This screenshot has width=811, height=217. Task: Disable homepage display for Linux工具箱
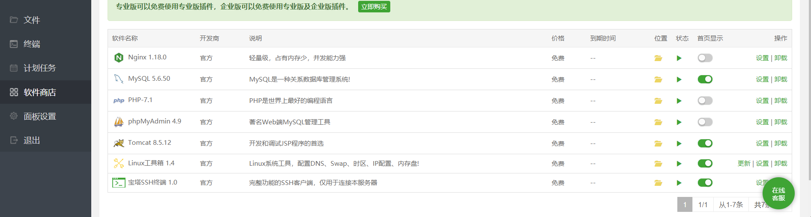[x=705, y=163]
